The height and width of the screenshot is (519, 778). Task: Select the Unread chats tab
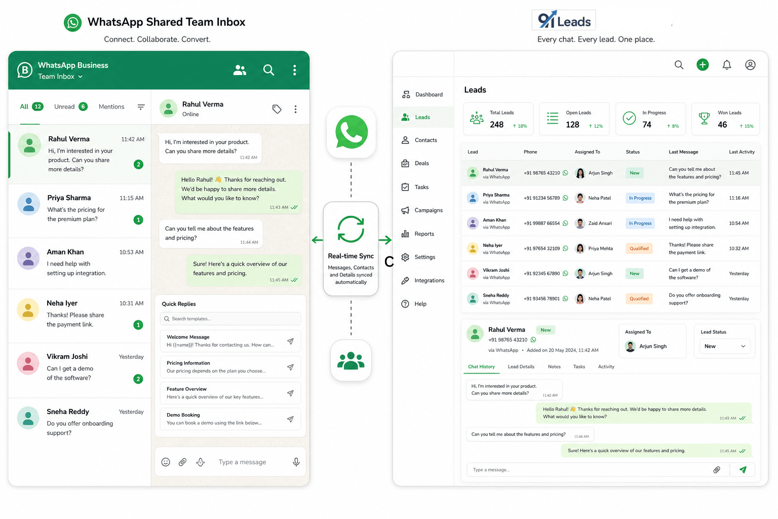click(70, 106)
